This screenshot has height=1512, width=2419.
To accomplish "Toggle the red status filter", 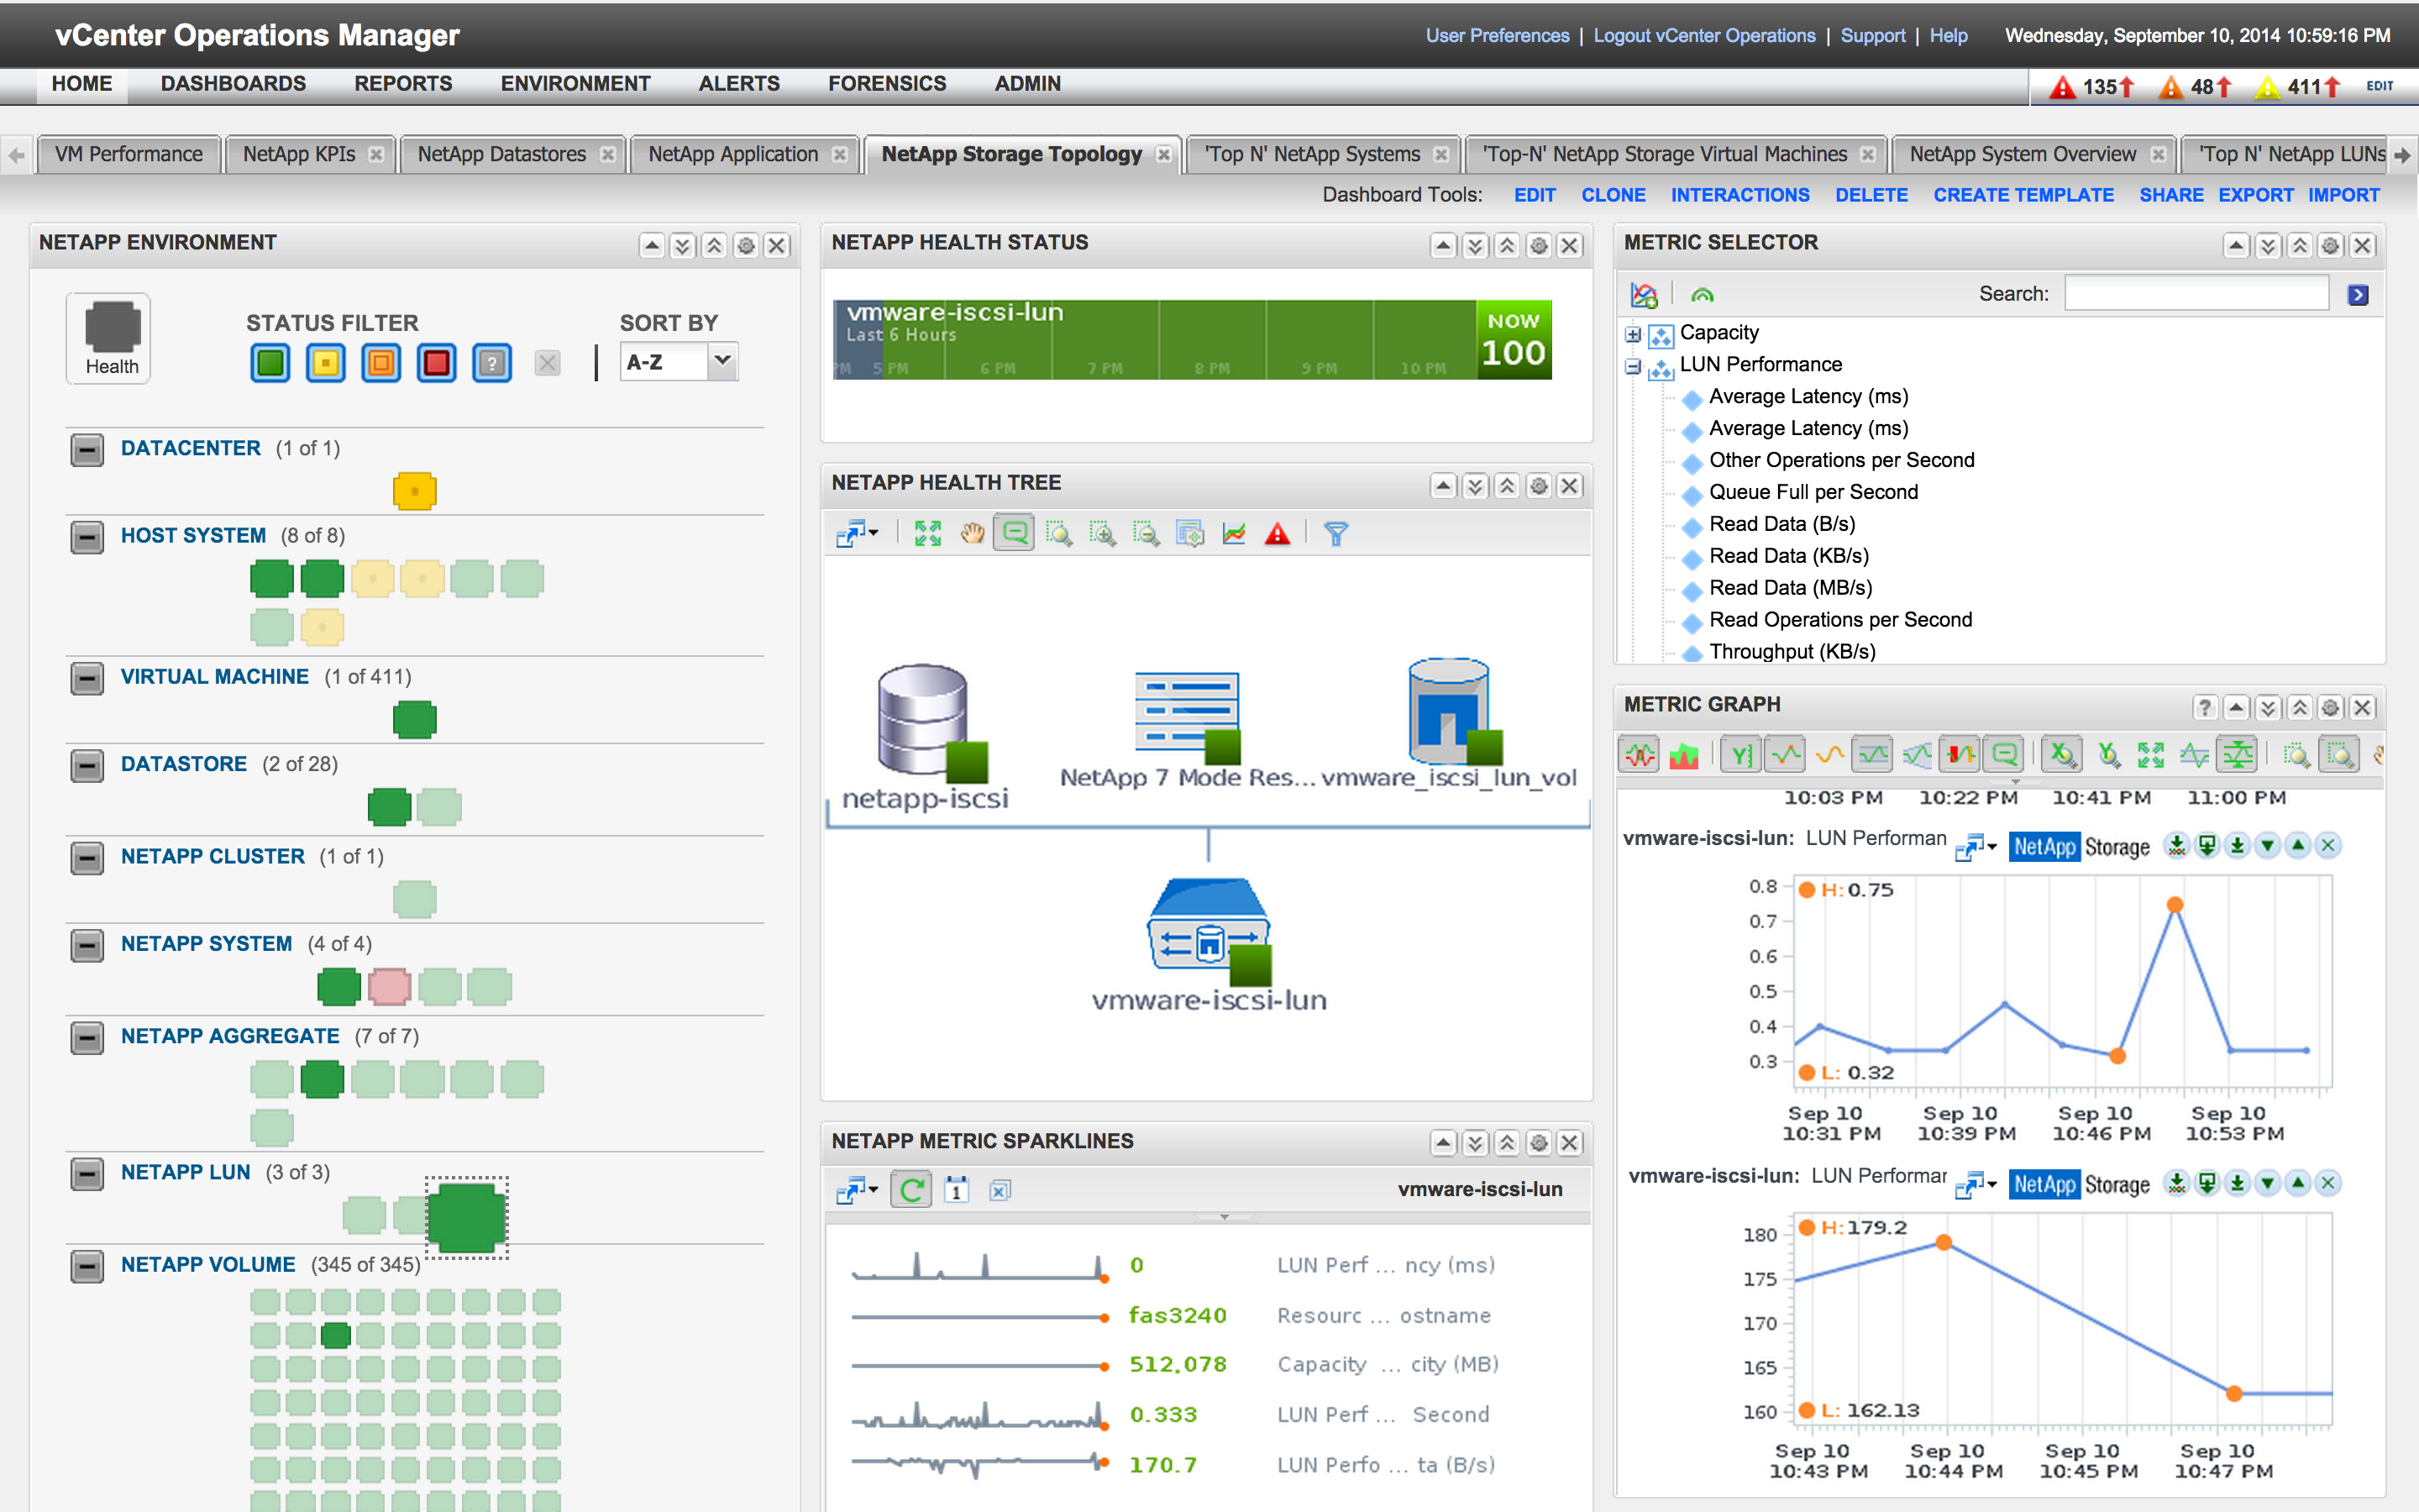I will point(436,363).
